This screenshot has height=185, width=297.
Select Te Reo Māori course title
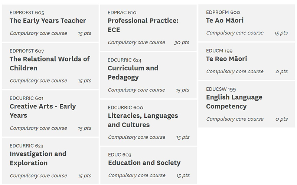(x=226, y=59)
